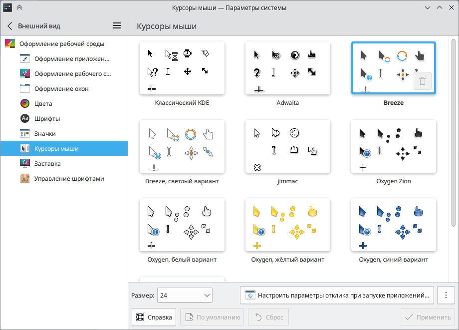Go to Шрифты settings page

click(x=64, y=118)
